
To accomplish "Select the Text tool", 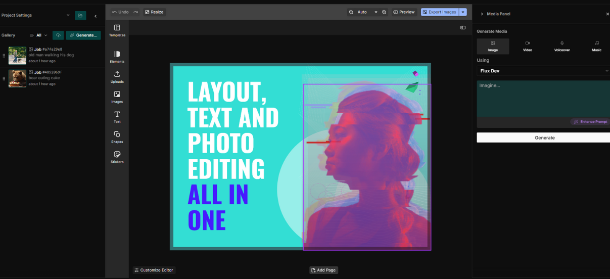I will pyautogui.click(x=117, y=117).
